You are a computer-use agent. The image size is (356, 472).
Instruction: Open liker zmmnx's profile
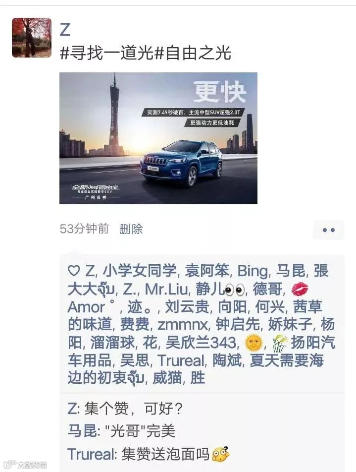tap(183, 324)
